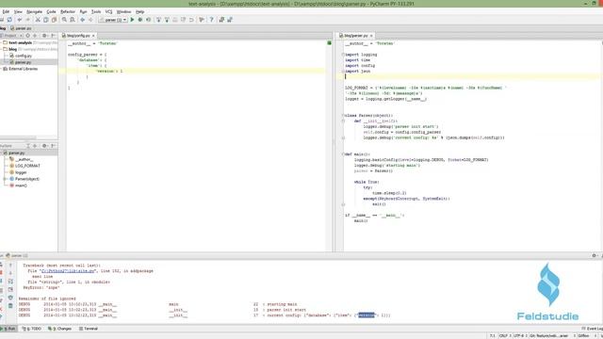603x339 pixels.
Task: Click the Copy icon in toolbar
Action: tap(46, 20)
